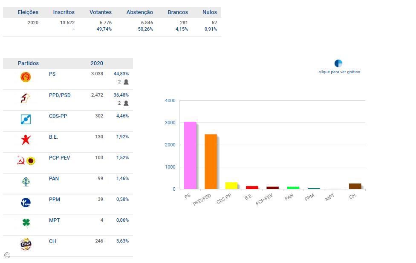Click the PS party rose logo
The width and height of the screenshot is (416, 263).
coord(26,77)
